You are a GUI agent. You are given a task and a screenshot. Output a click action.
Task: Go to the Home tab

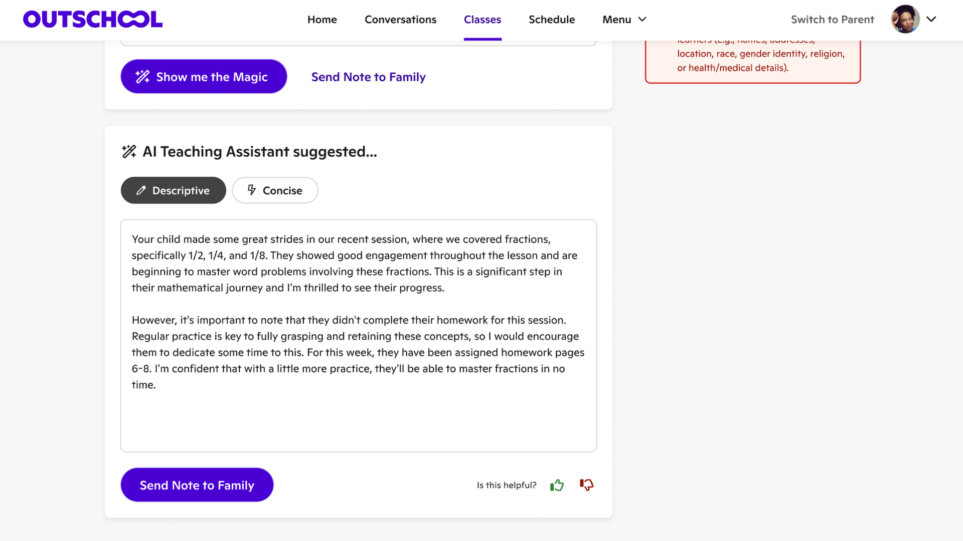(x=322, y=20)
